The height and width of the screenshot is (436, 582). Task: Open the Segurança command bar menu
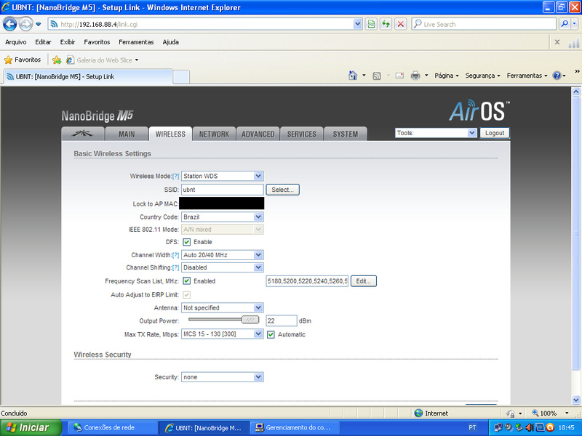(483, 76)
